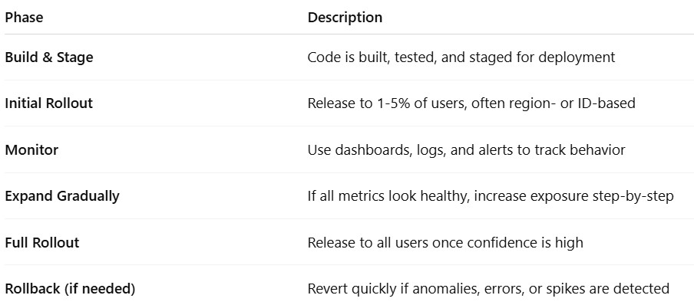Select the Build & Stage phase cell

[x=49, y=57]
